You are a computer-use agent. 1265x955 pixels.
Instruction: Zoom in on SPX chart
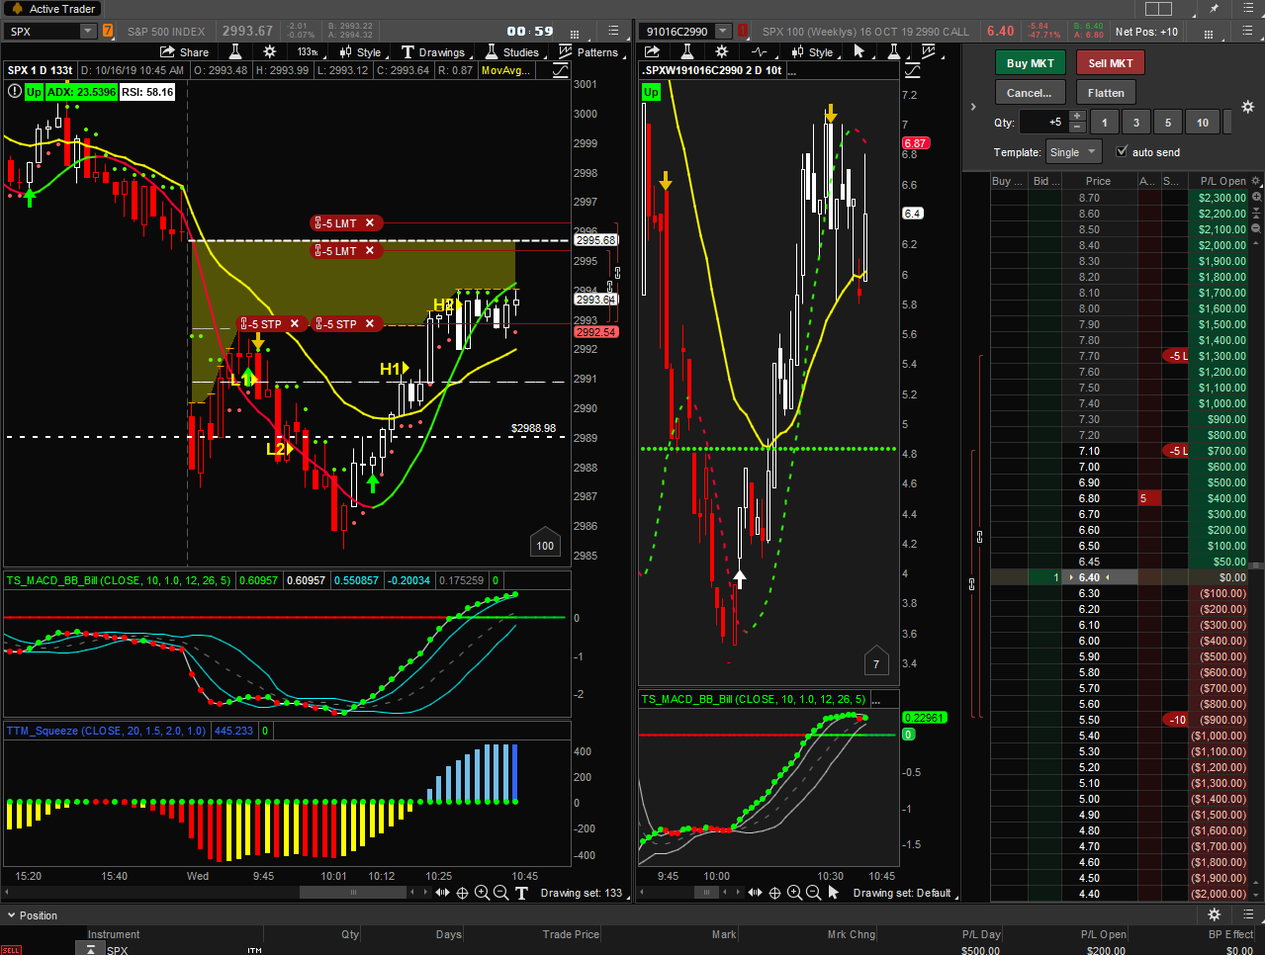(x=482, y=893)
